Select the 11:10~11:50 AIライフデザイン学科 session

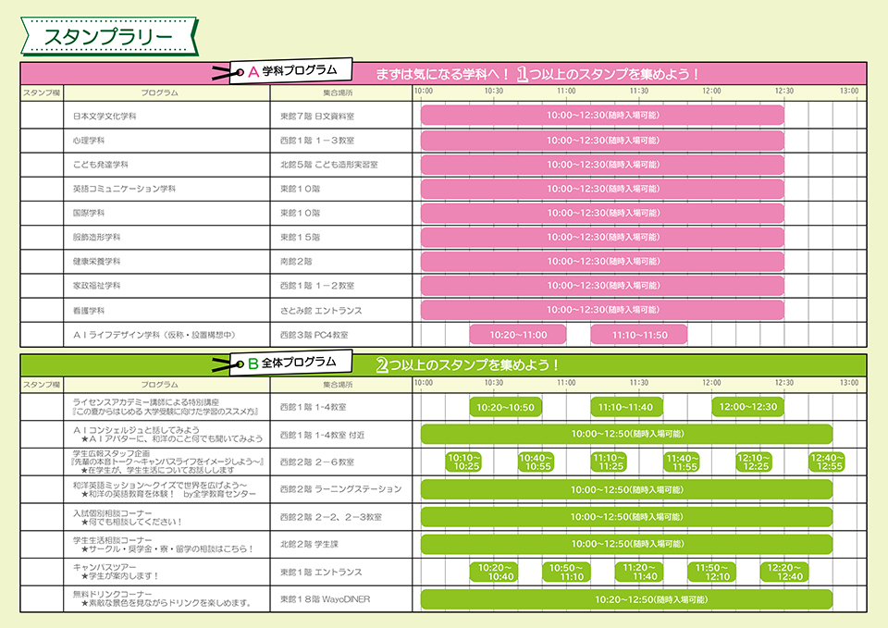point(638,334)
